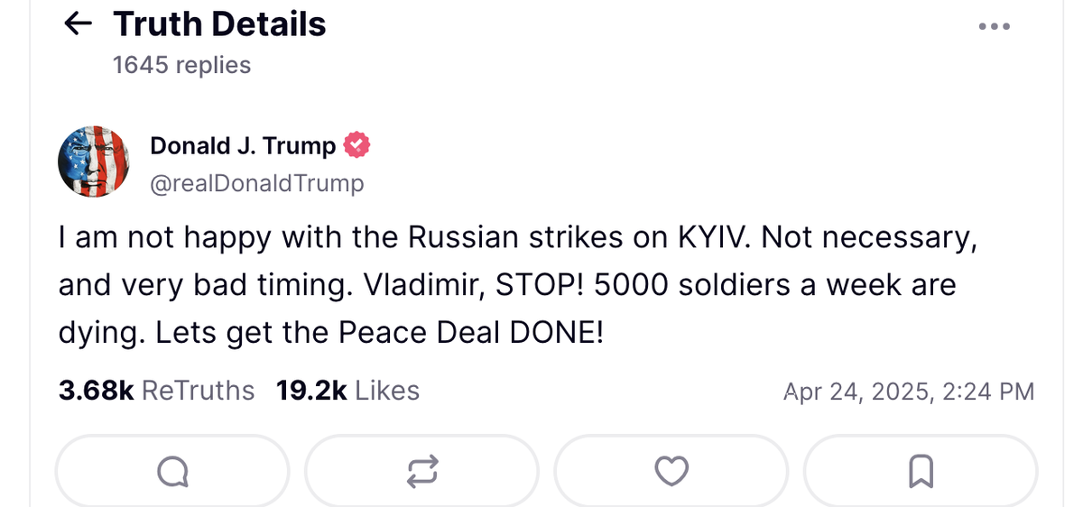Click the Truth Details page heading
Image resolution: width=1083 pixels, height=507 pixels.
point(219,24)
